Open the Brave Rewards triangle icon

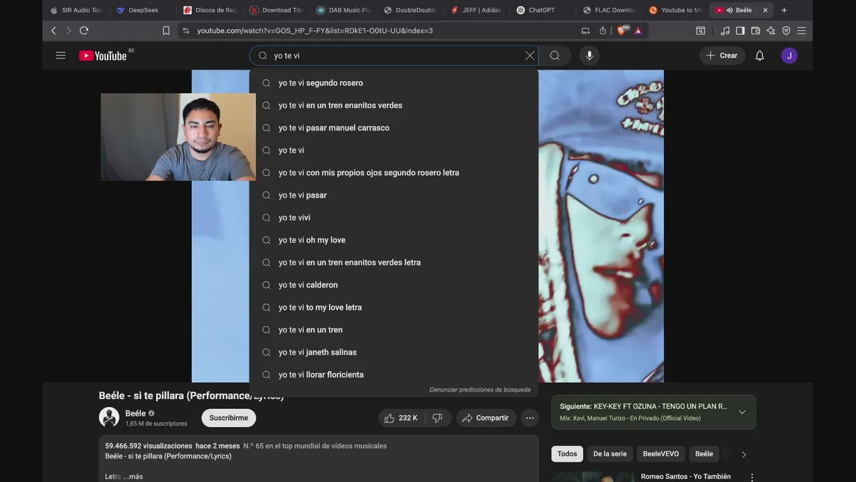coord(638,30)
